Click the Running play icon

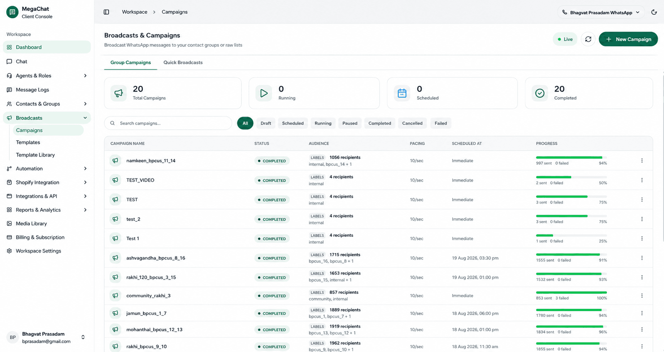pos(264,93)
